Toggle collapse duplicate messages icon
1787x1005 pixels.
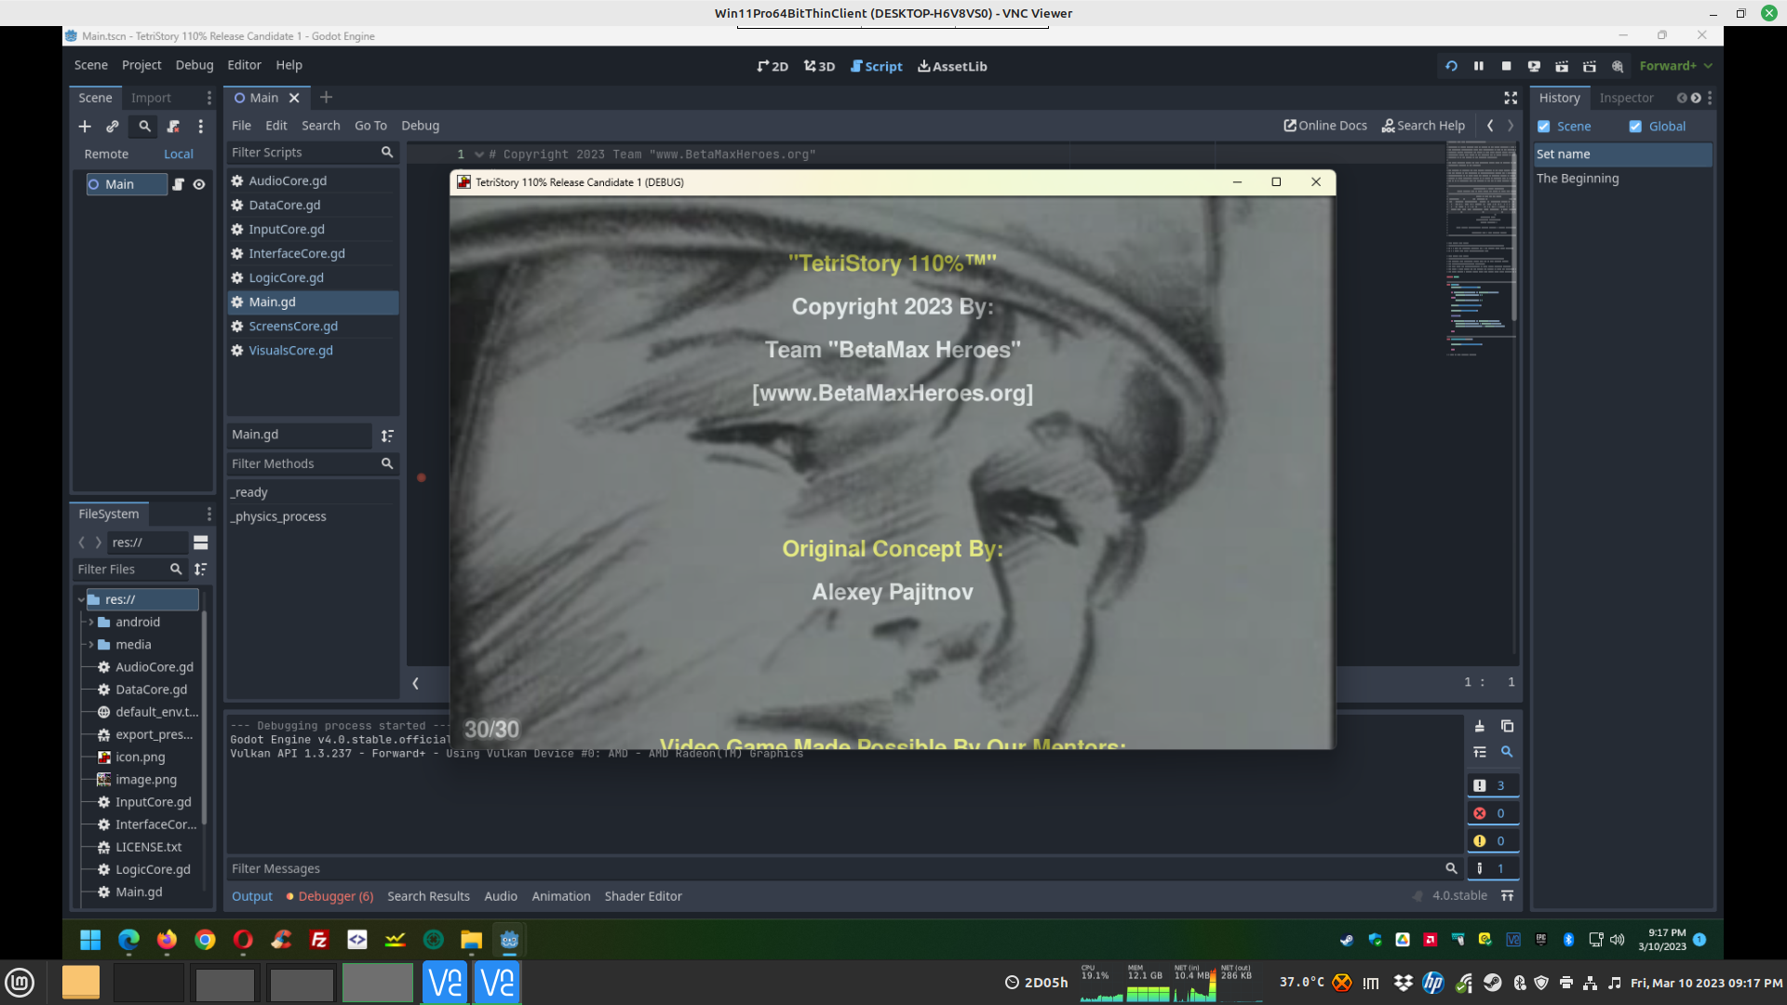click(x=1479, y=752)
